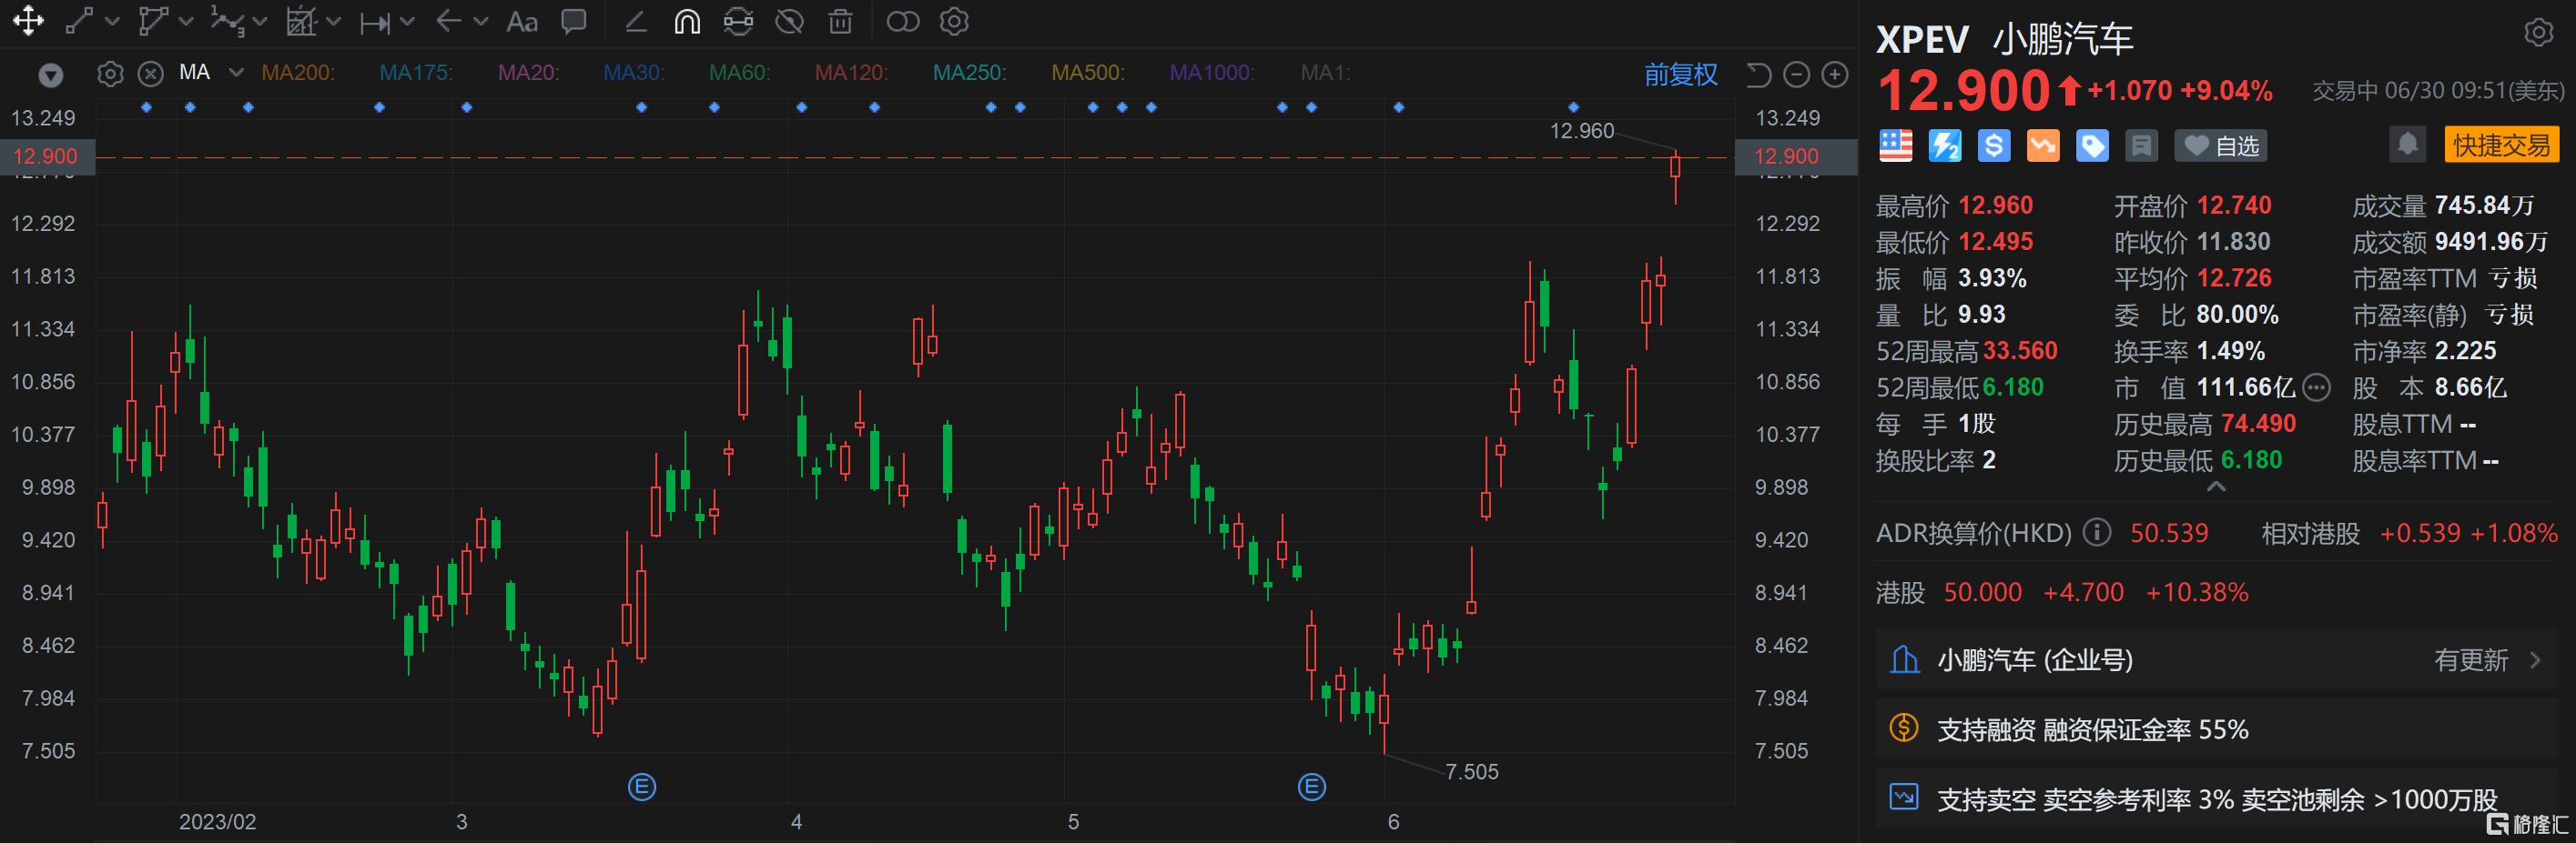Open the 支持融资 margin financing info row
2576x843 pixels.
(2216, 729)
